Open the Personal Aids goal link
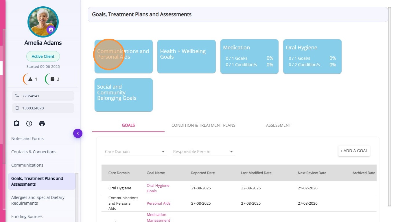Screen dimensions: 398x222 pos(159,203)
